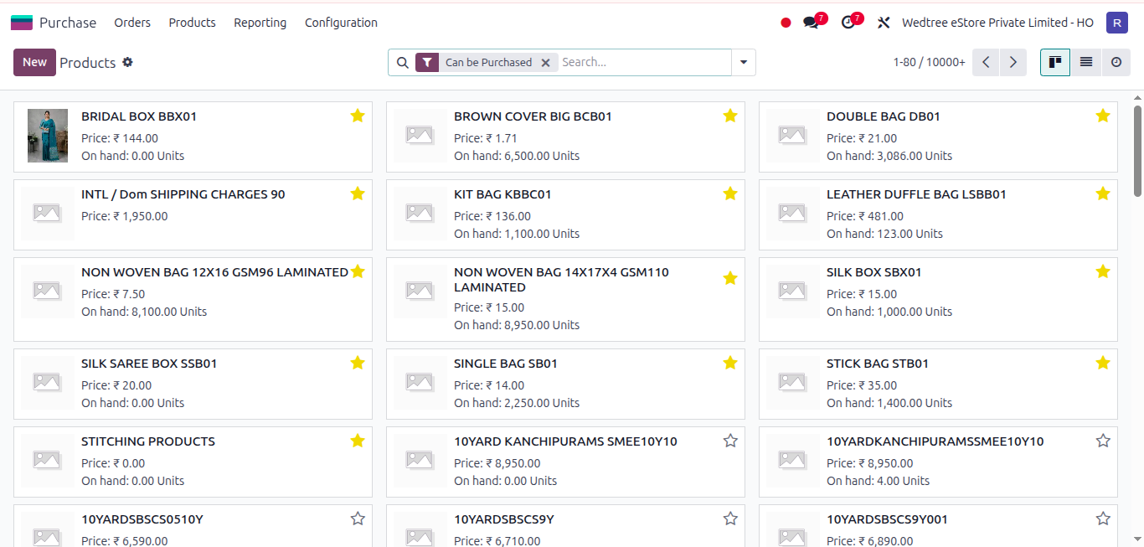Click placeholder image of SINGLE BAG SB01
This screenshot has height=547, width=1144.
tap(420, 382)
